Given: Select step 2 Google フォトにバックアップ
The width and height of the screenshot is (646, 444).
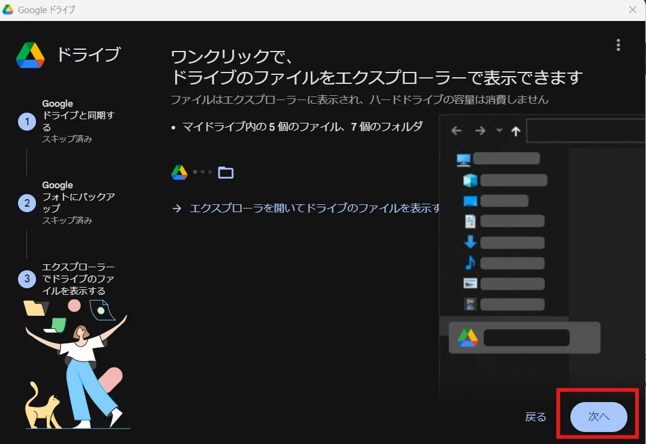Looking at the screenshot, I should (66, 203).
